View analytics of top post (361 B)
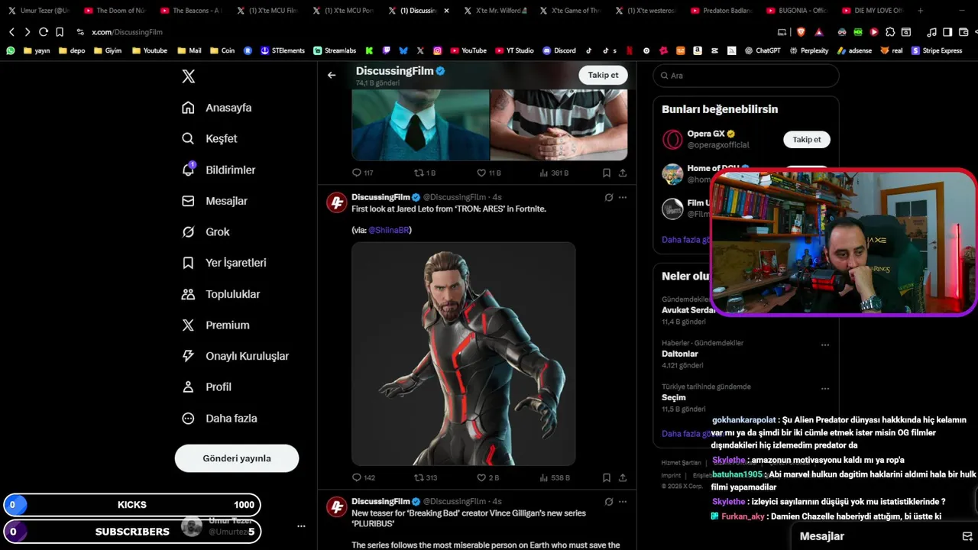978x550 pixels. point(554,173)
